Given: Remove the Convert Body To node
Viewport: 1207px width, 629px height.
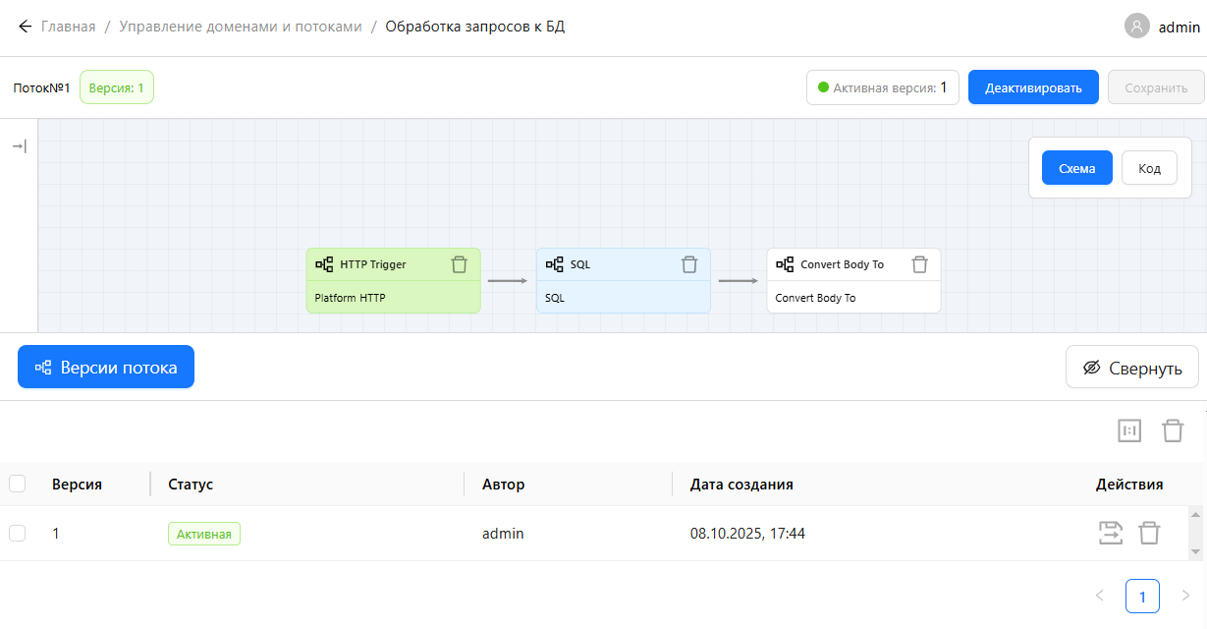Looking at the screenshot, I should [x=919, y=264].
